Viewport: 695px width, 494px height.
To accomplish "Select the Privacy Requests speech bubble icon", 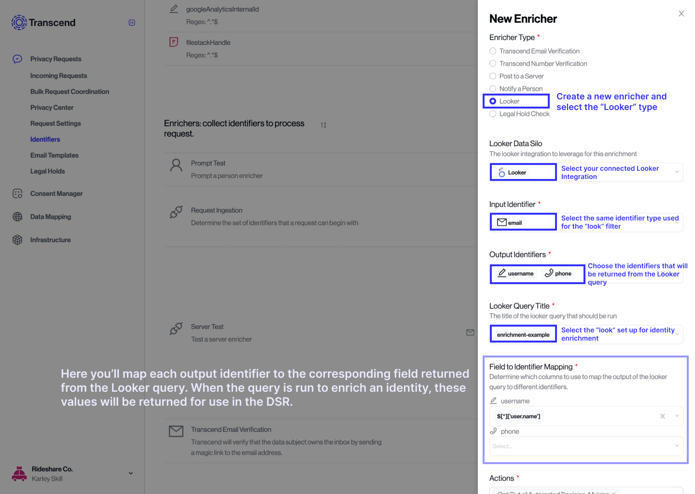I will pyautogui.click(x=17, y=58).
